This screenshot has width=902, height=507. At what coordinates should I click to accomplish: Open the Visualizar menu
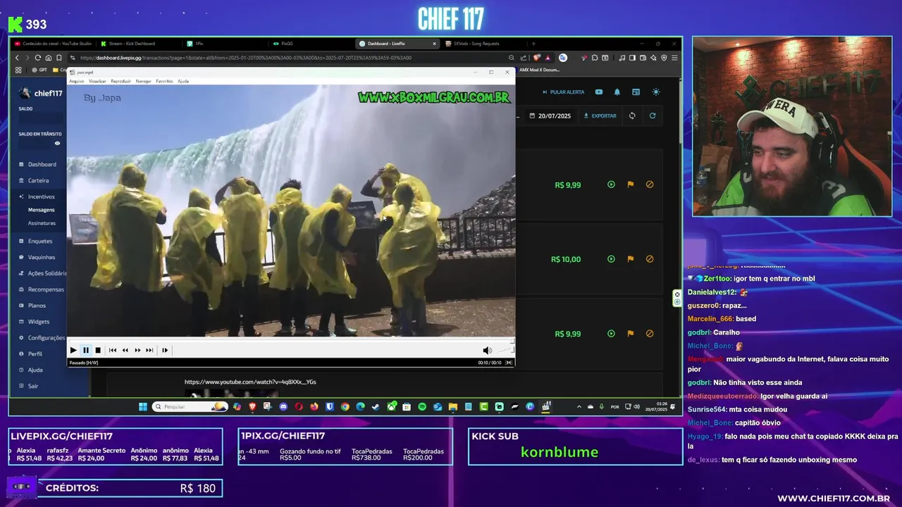tap(97, 81)
